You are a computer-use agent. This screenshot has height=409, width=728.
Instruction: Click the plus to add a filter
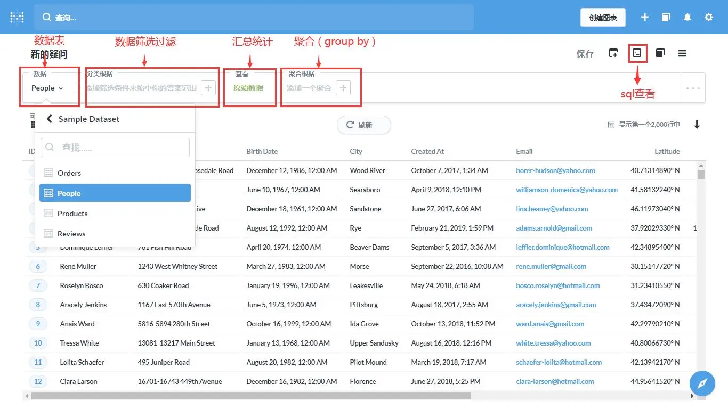[x=208, y=88]
